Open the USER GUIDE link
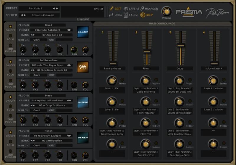236x165 pixels. [83, 19]
